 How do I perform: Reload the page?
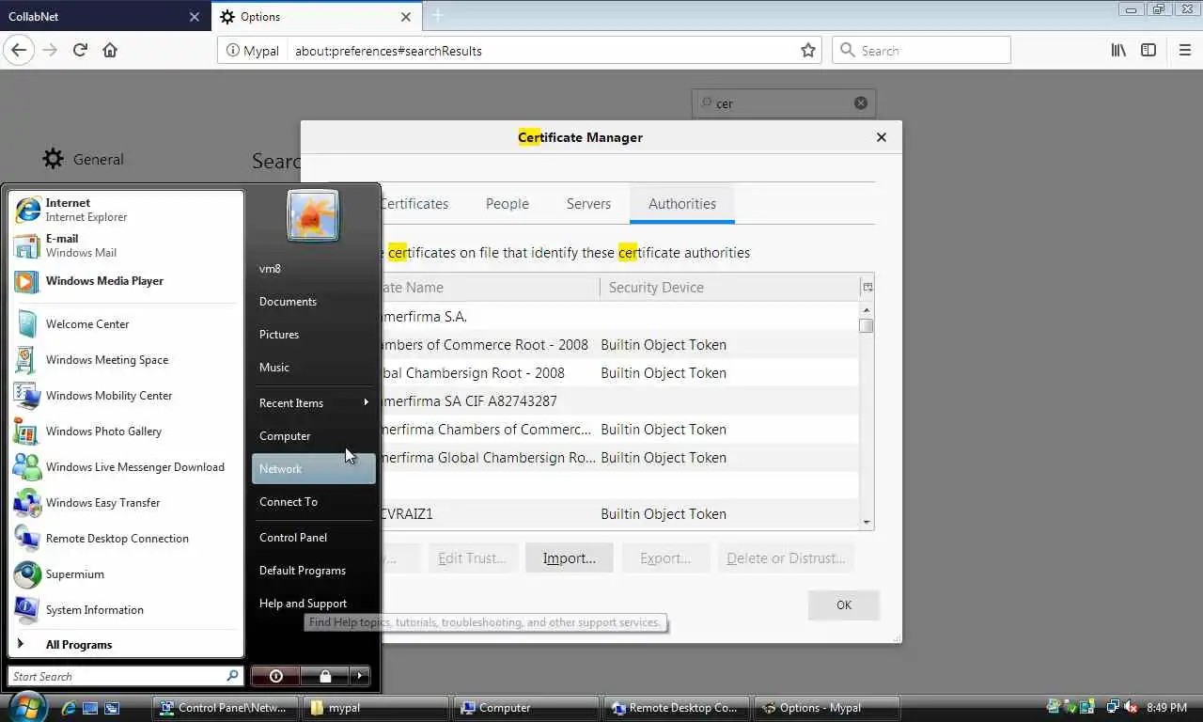[80, 50]
